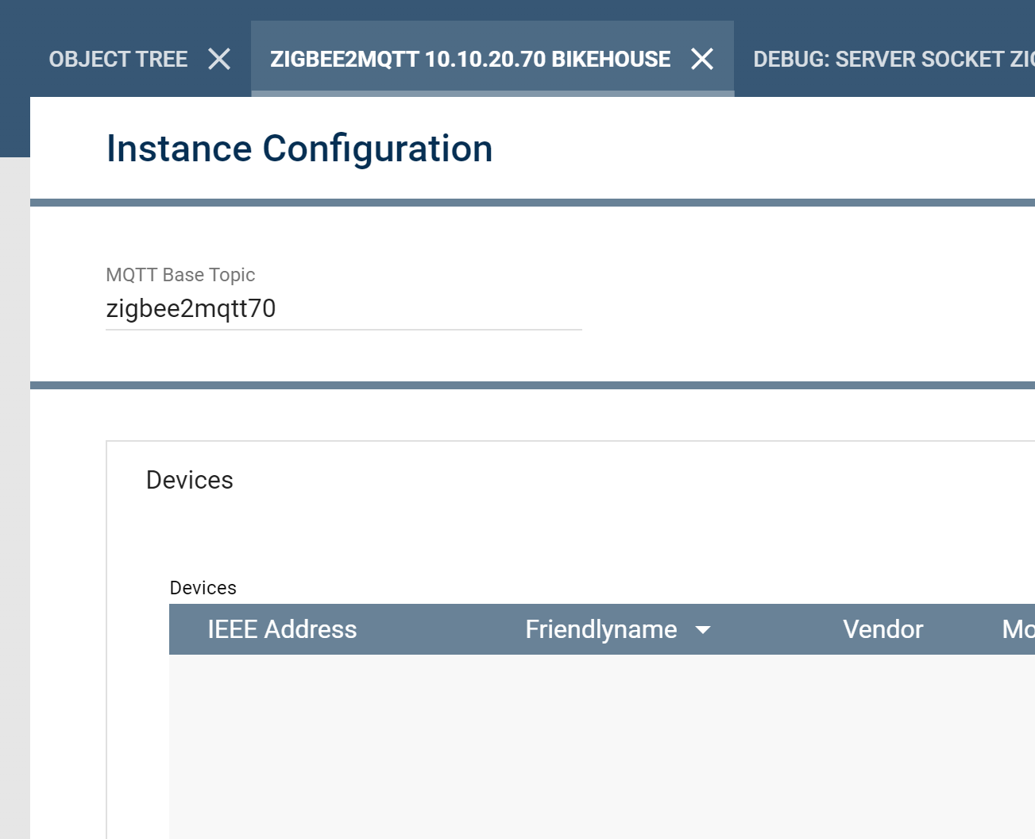Click the small Devices label above the table
The image size is (1035, 839).
[203, 588]
